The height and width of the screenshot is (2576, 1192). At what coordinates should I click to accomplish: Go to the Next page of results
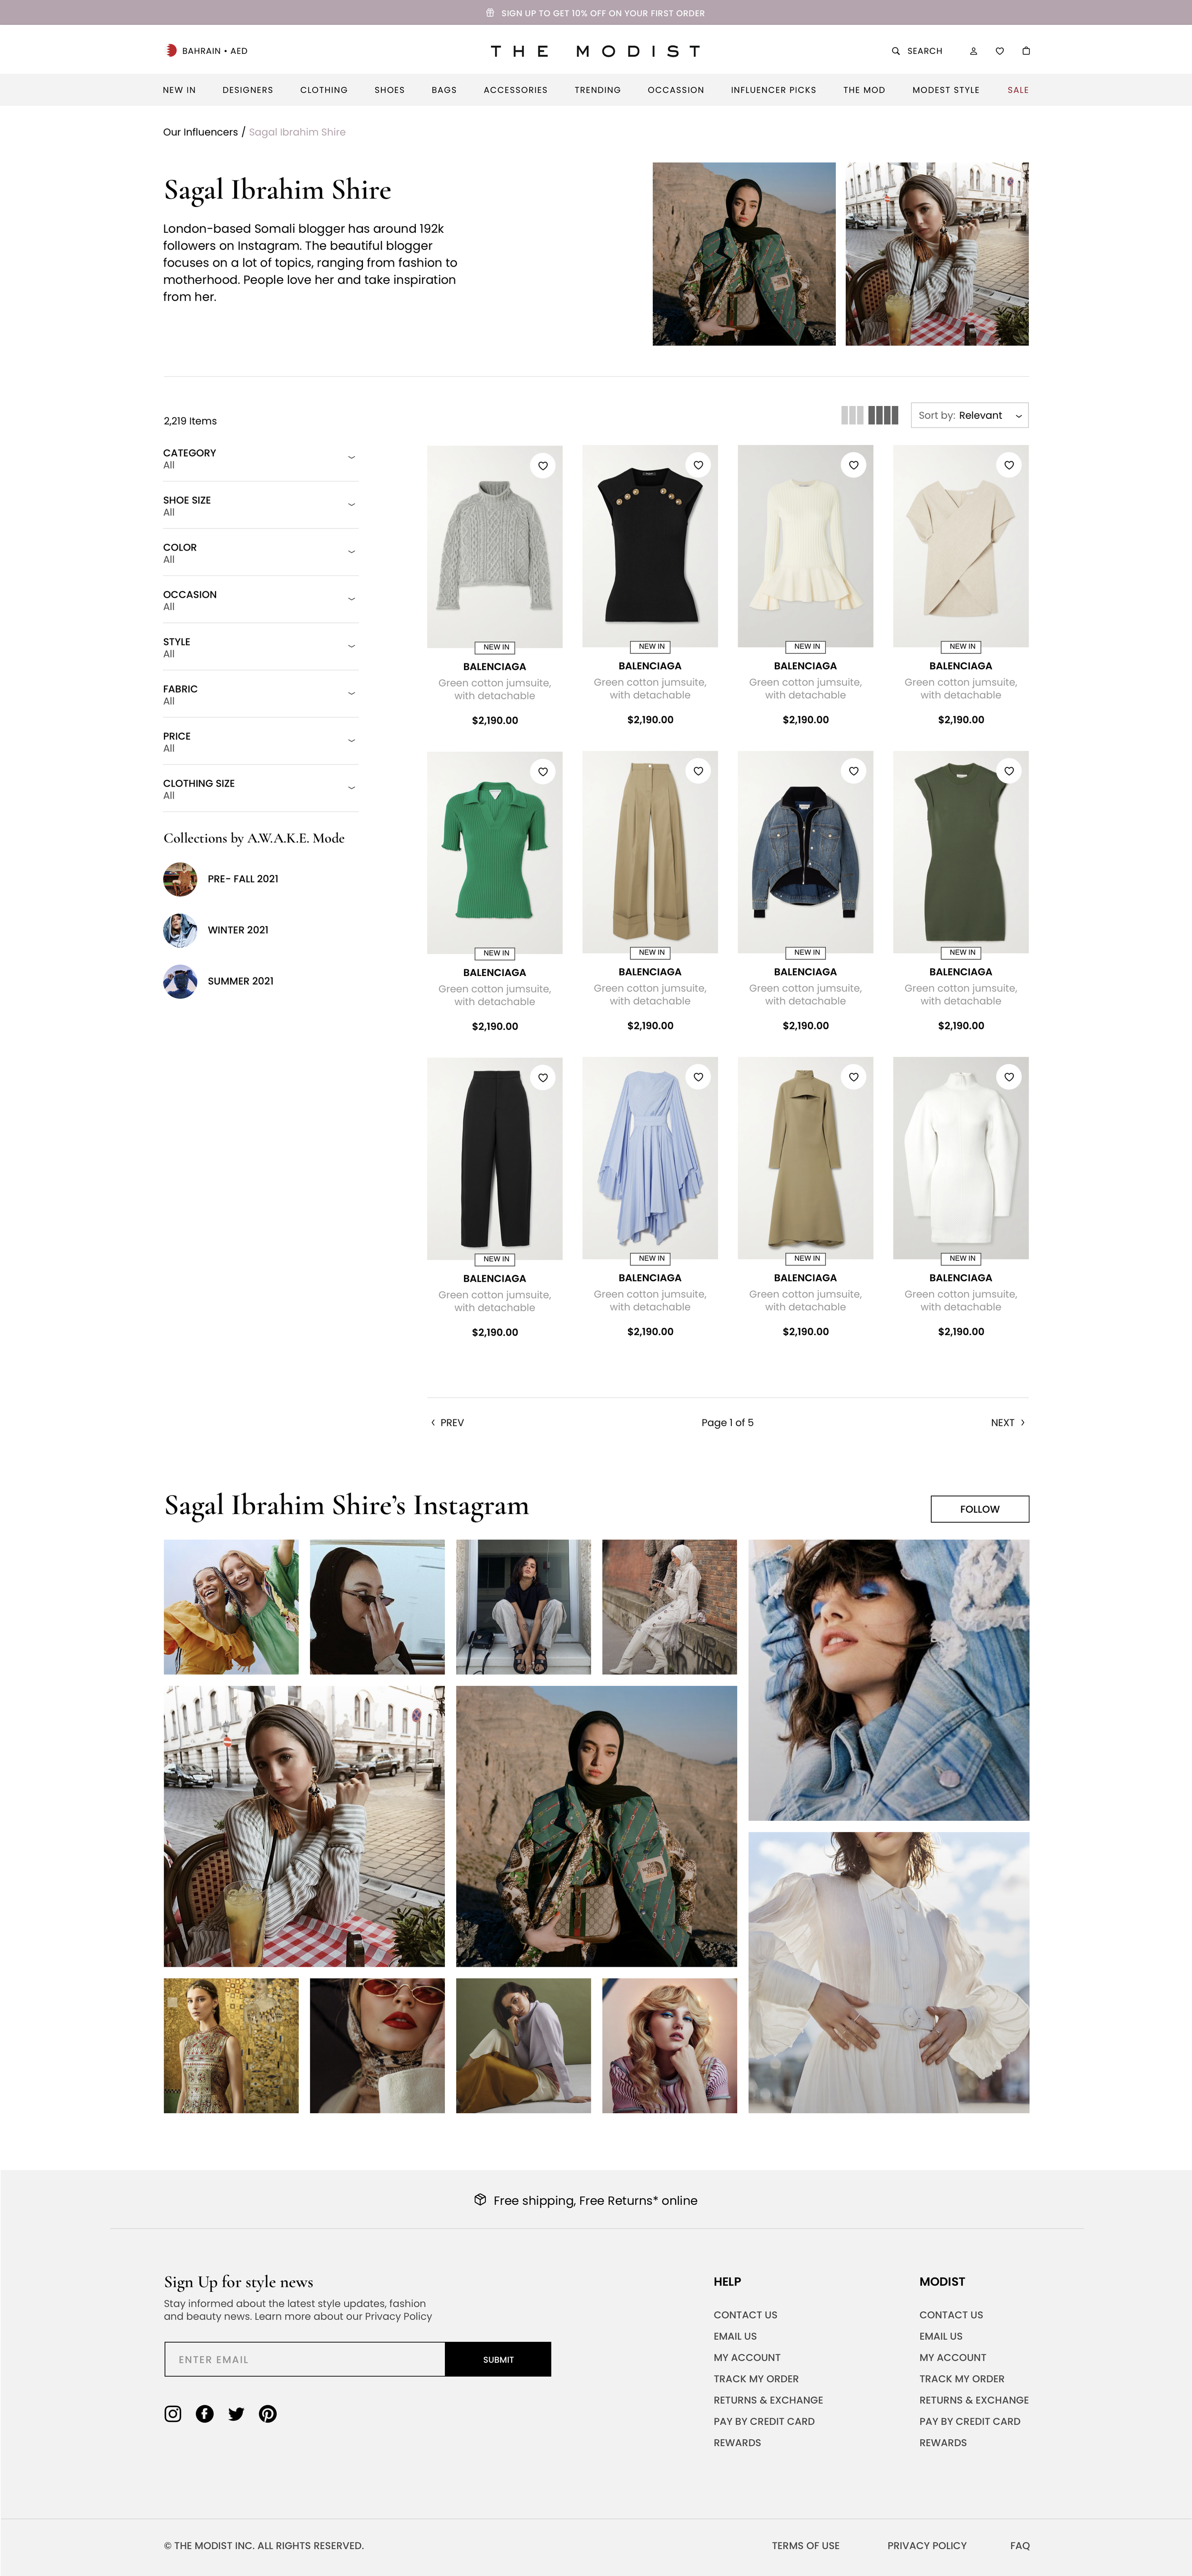point(1007,1422)
